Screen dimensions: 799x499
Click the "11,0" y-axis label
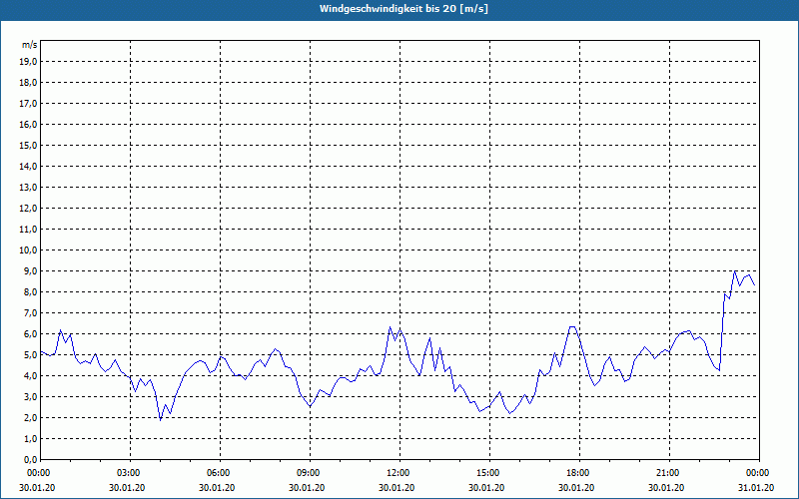tap(28, 230)
